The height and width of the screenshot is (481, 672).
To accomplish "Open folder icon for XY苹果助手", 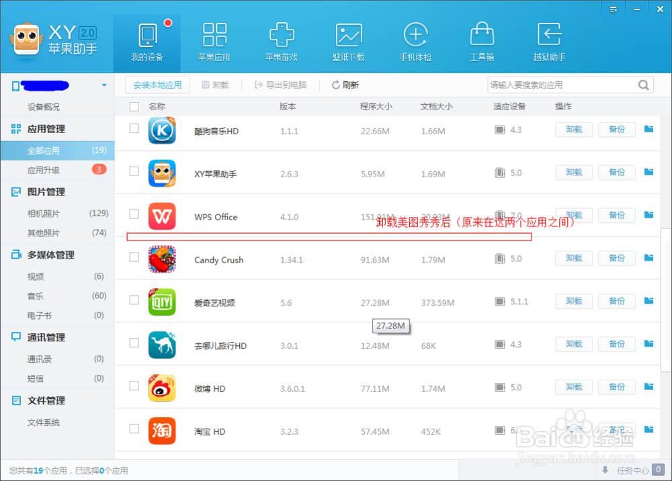I will click(x=649, y=171).
